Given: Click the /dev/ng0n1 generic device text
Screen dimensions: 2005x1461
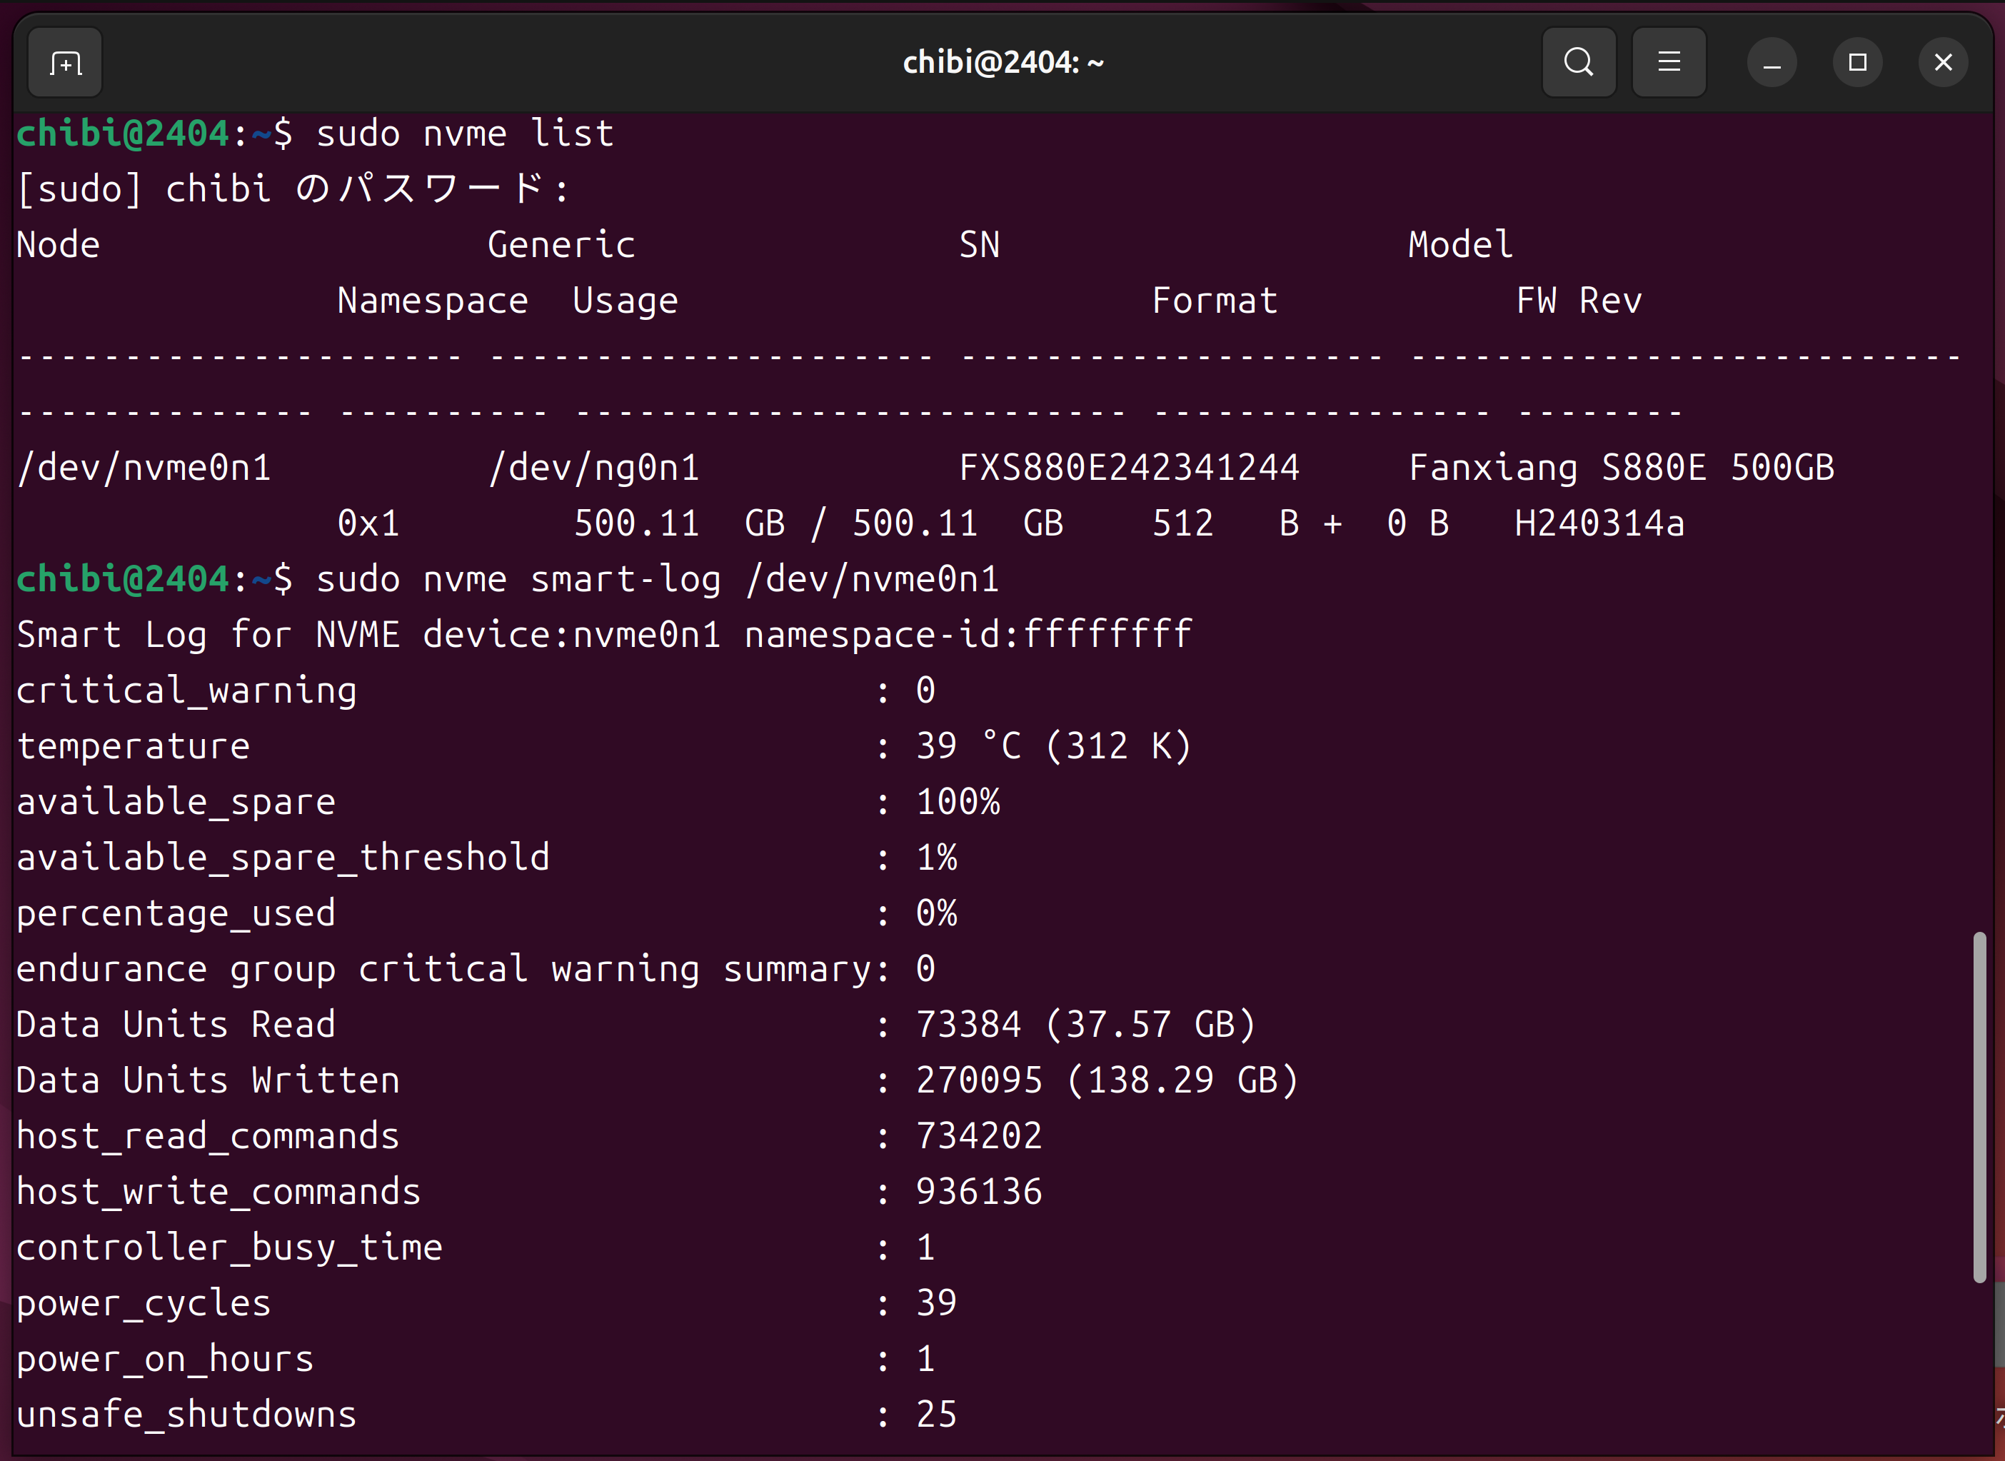Looking at the screenshot, I should (594, 468).
